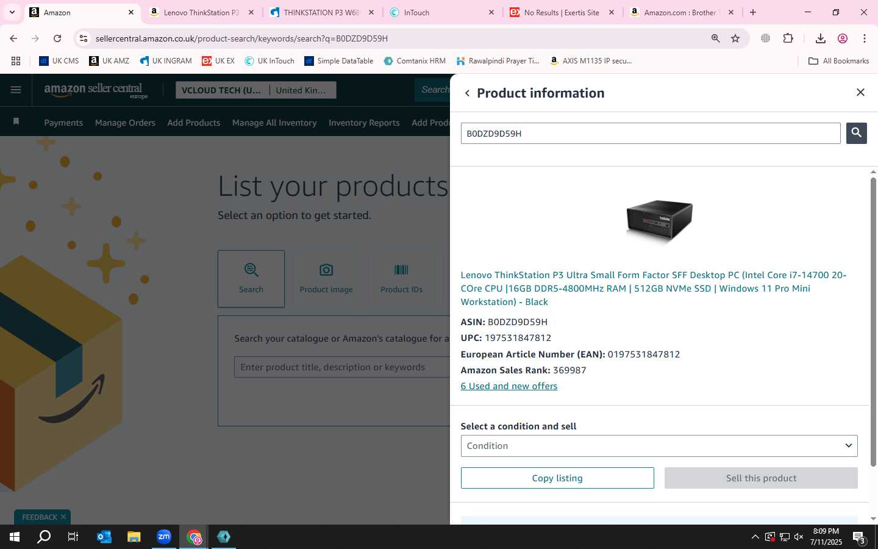This screenshot has width=878, height=549.
Task: Click the zoom magnifier icon in address bar
Action: click(715, 38)
